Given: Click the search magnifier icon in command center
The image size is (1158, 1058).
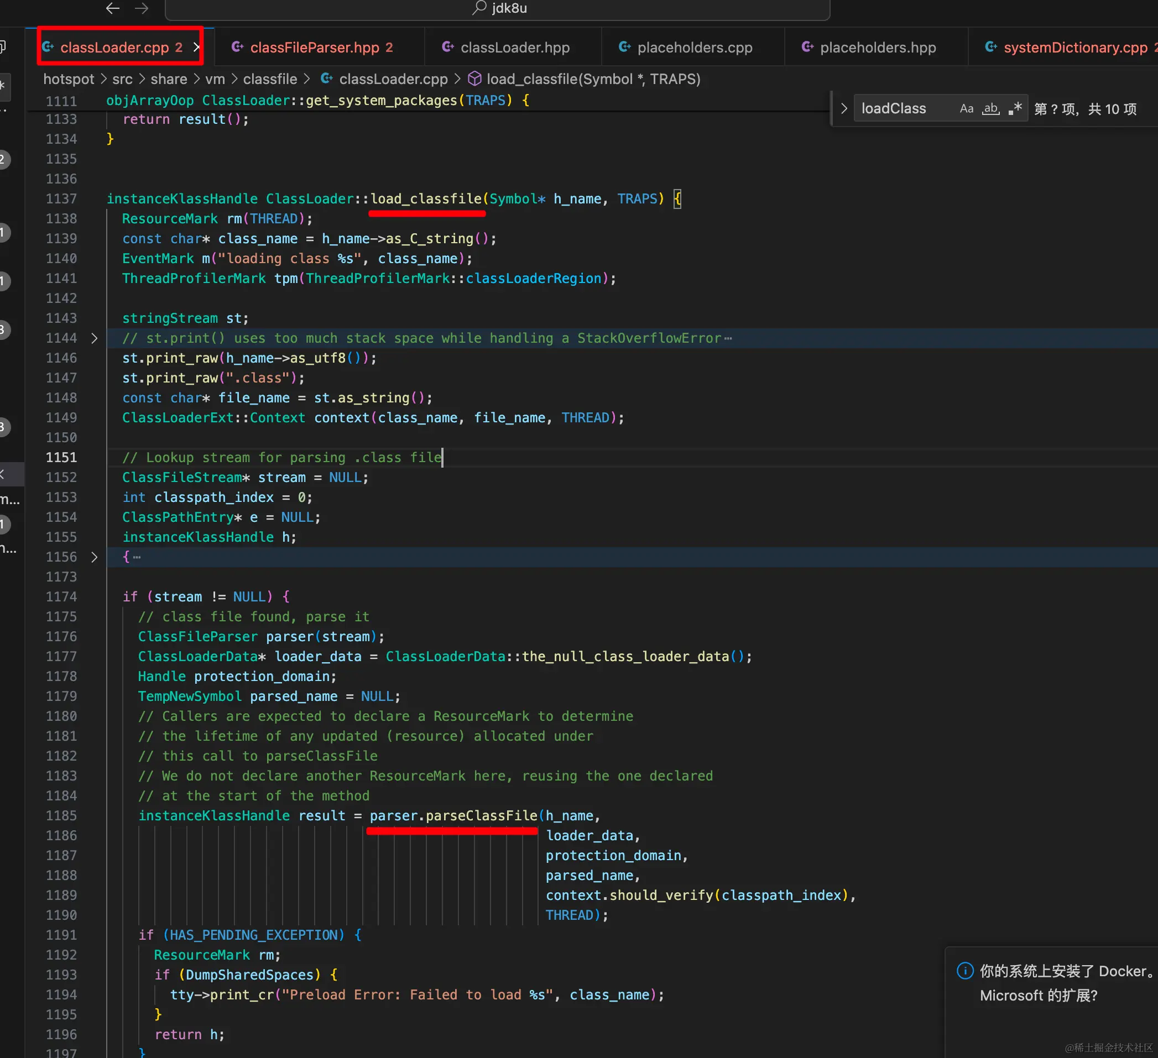Looking at the screenshot, I should [x=479, y=8].
